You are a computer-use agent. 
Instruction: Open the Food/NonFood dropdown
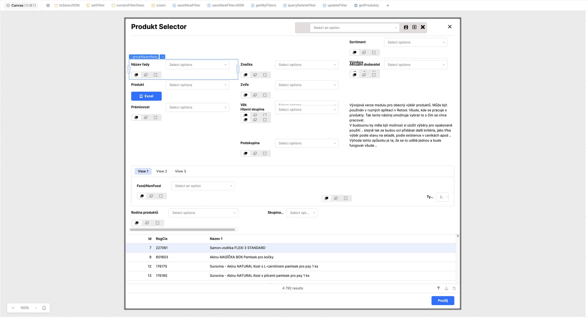(x=203, y=186)
